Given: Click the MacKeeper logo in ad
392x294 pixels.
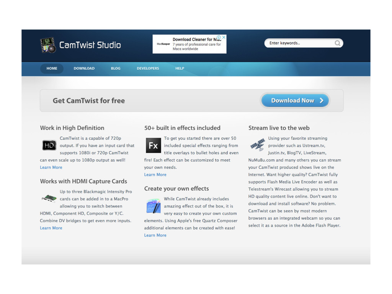Looking at the screenshot, I should [x=163, y=44].
